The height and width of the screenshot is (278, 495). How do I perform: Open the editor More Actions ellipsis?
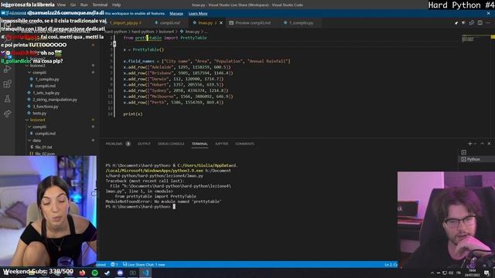pyautogui.click(x=488, y=22)
